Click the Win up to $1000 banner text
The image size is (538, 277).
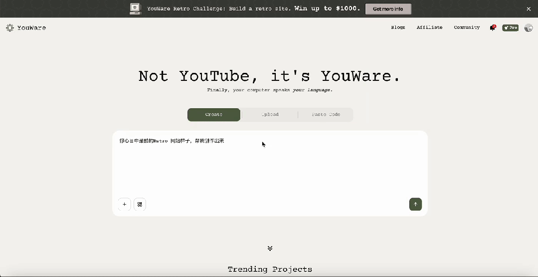point(327,8)
